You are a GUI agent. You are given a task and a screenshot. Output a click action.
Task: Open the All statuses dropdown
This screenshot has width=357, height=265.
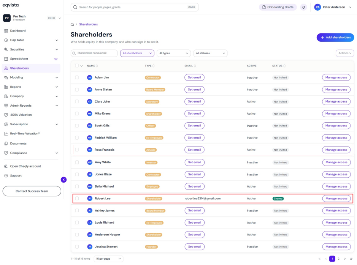(210, 53)
